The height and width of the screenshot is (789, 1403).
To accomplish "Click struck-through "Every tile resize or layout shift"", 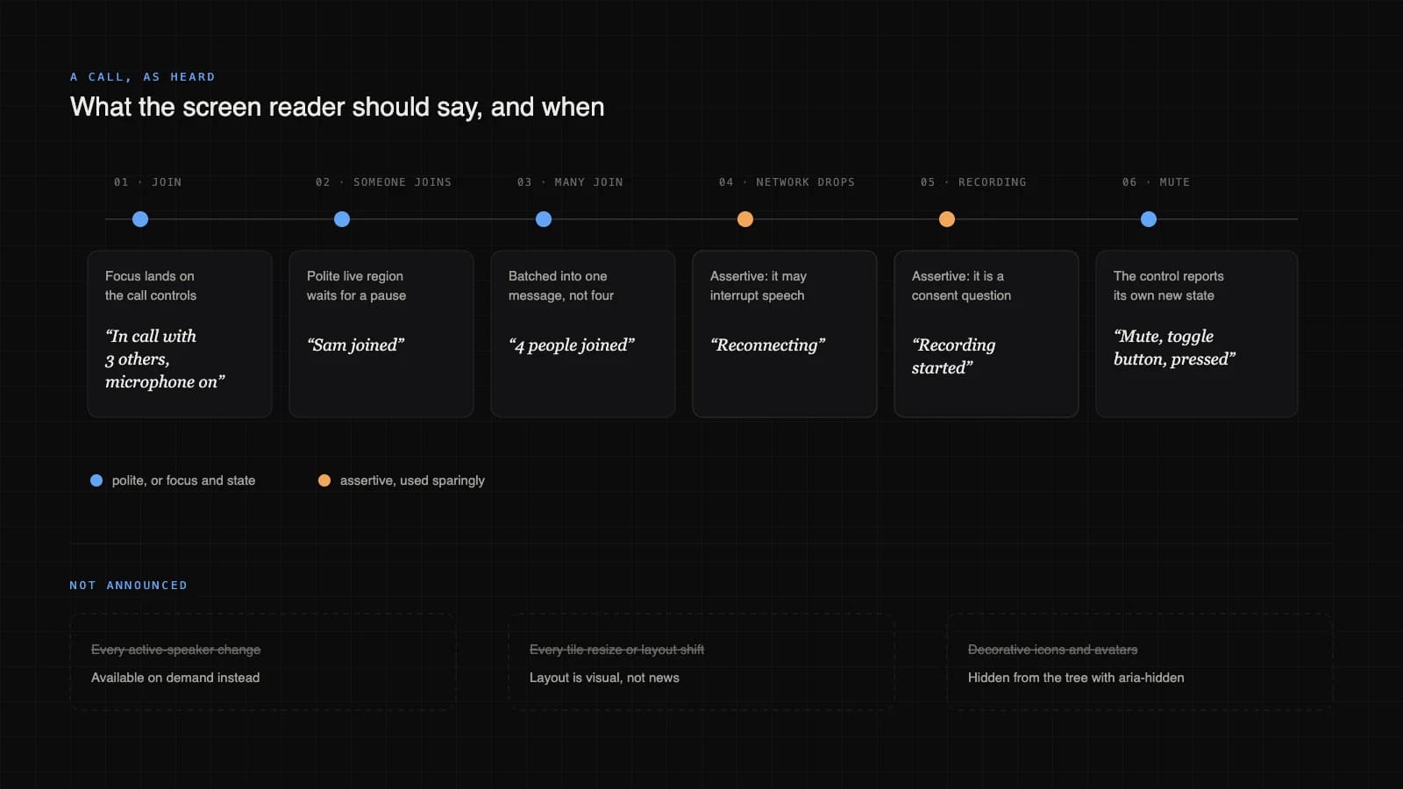I will point(617,650).
